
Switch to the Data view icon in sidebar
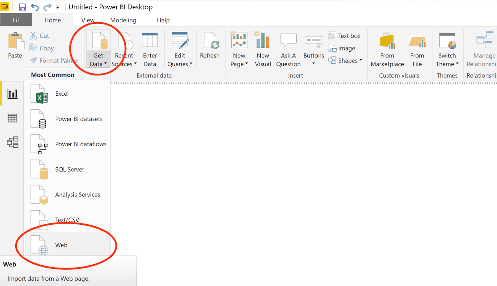(12, 118)
